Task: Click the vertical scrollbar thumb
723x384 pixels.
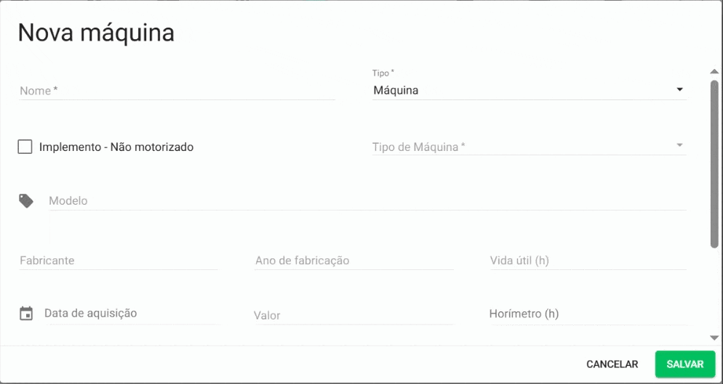Action: [x=714, y=163]
